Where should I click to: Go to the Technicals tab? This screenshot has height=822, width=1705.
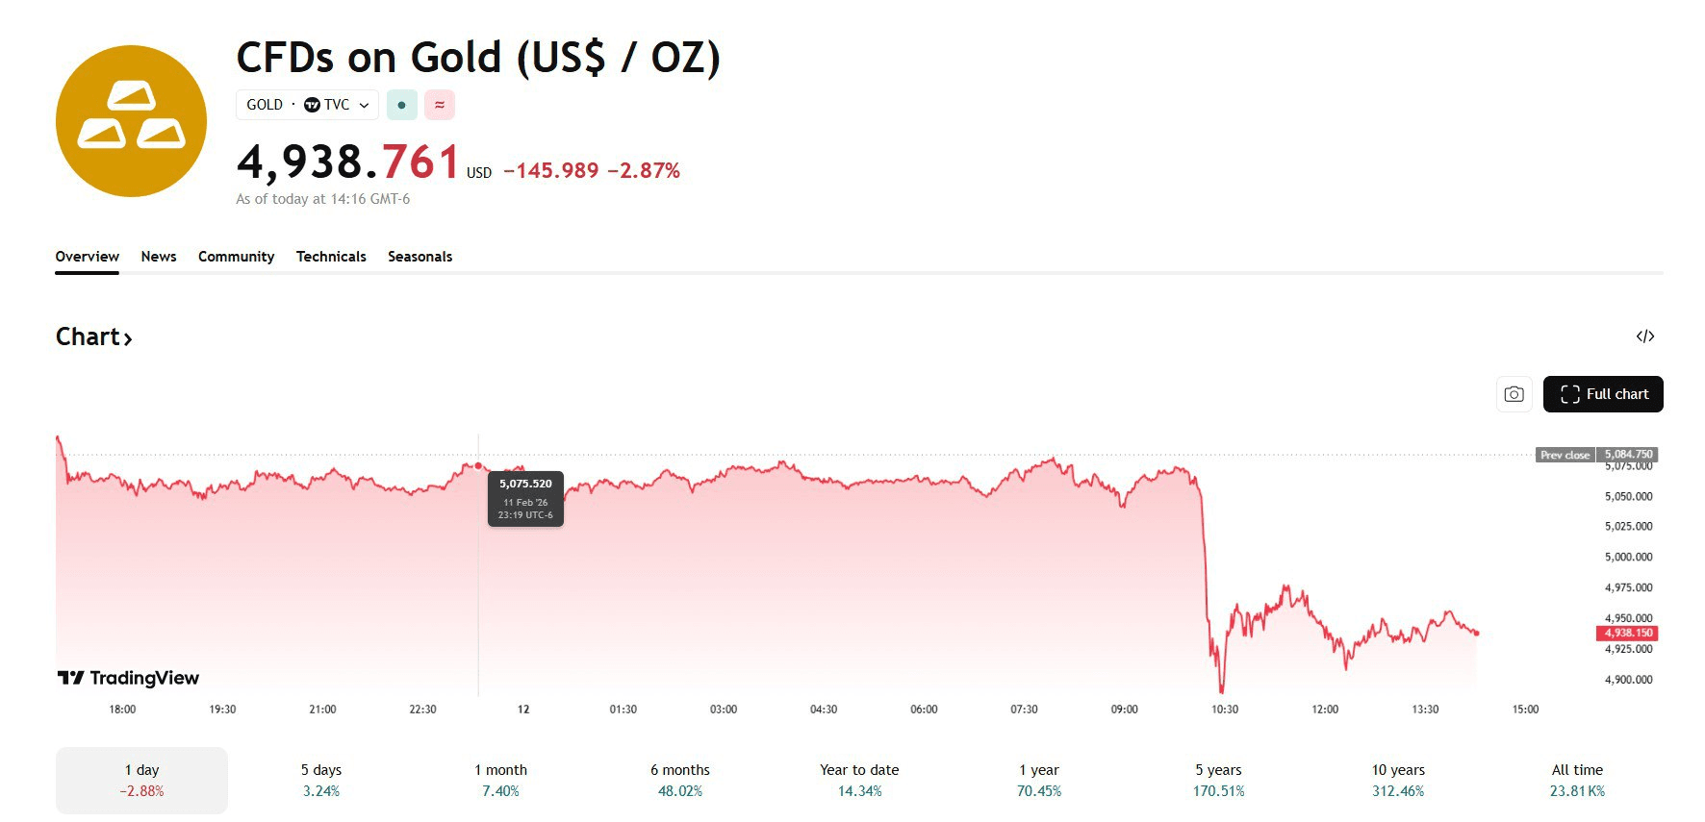tap(331, 257)
